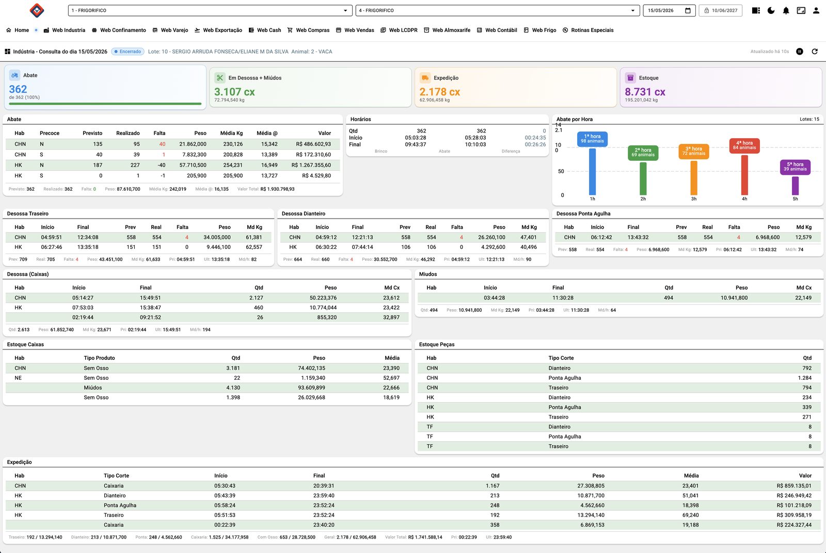Open the layout panel icon in header
The image size is (826, 553).
pos(756,10)
